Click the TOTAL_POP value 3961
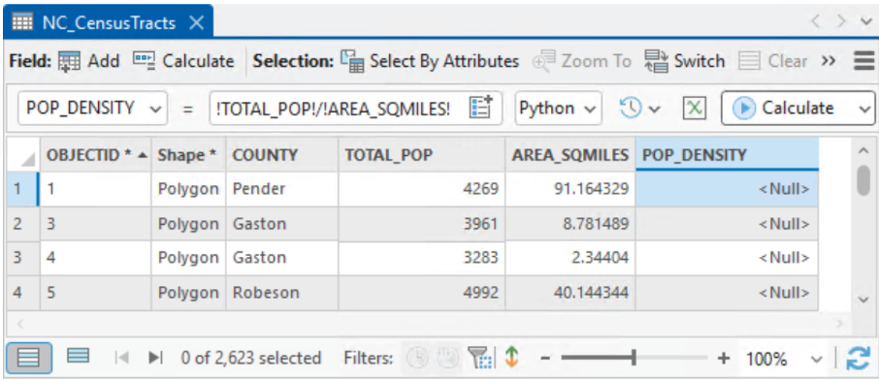The height and width of the screenshot is (381, 879). [422, 224]
